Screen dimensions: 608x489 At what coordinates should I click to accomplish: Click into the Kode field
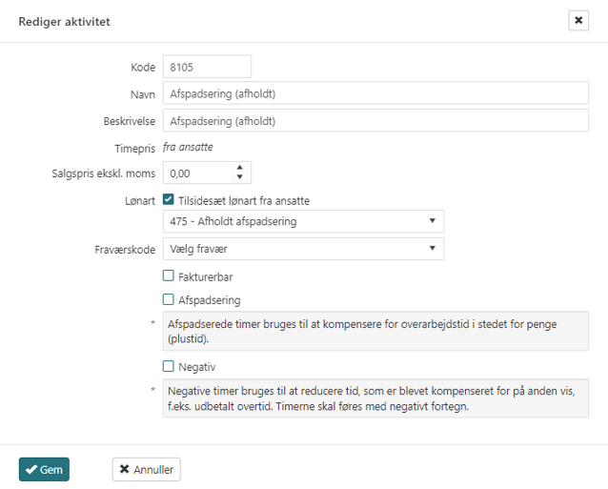207,67
